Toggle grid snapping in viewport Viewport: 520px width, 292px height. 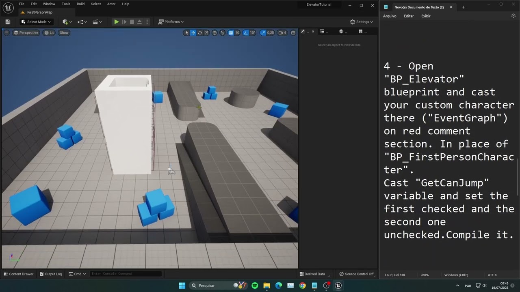pos(231,33)
